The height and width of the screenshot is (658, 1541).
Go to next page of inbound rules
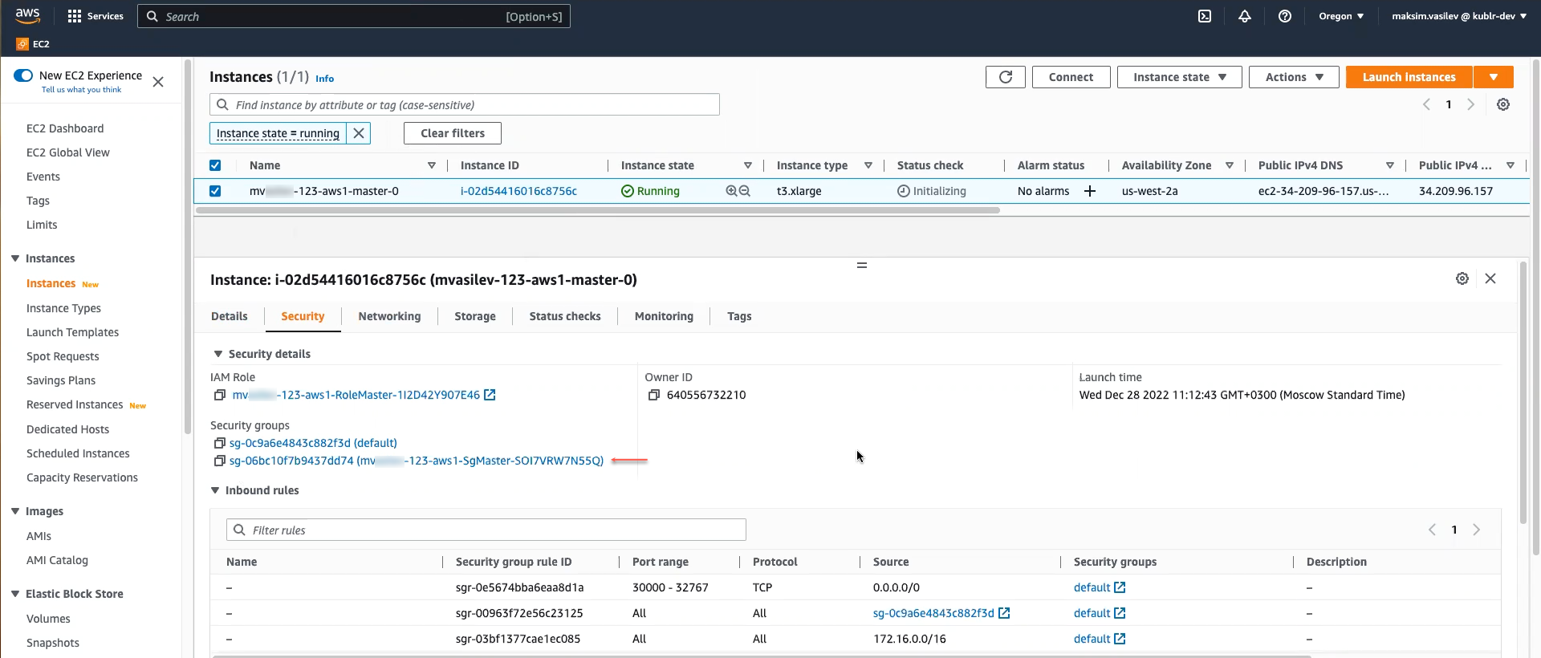click(1477, 530)
